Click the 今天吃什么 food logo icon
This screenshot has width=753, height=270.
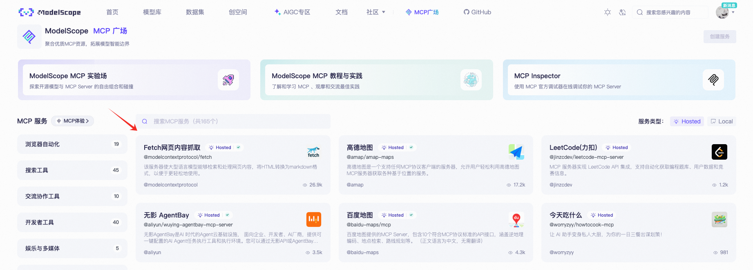pyautogui.click(x=719, y=220)
